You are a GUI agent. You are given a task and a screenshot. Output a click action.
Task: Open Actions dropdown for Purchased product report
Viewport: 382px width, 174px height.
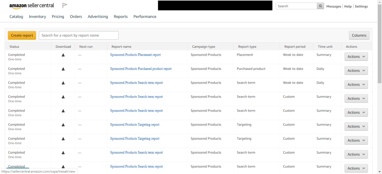pyautogui.click(x=356, y=71)
